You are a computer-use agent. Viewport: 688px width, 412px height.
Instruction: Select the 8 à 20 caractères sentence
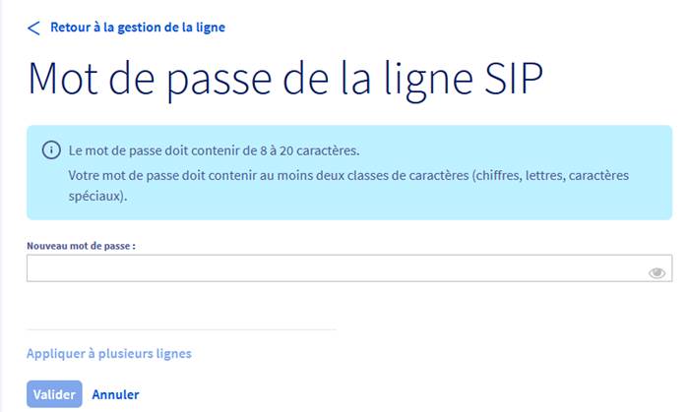click(215, 150)
